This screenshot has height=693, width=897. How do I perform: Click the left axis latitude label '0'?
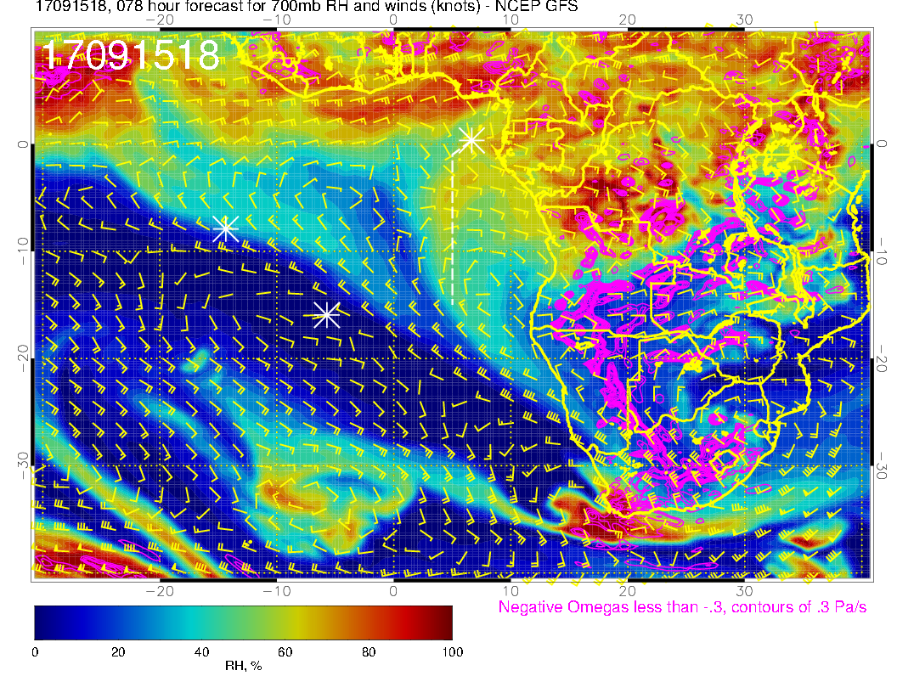tap(22, 144)
